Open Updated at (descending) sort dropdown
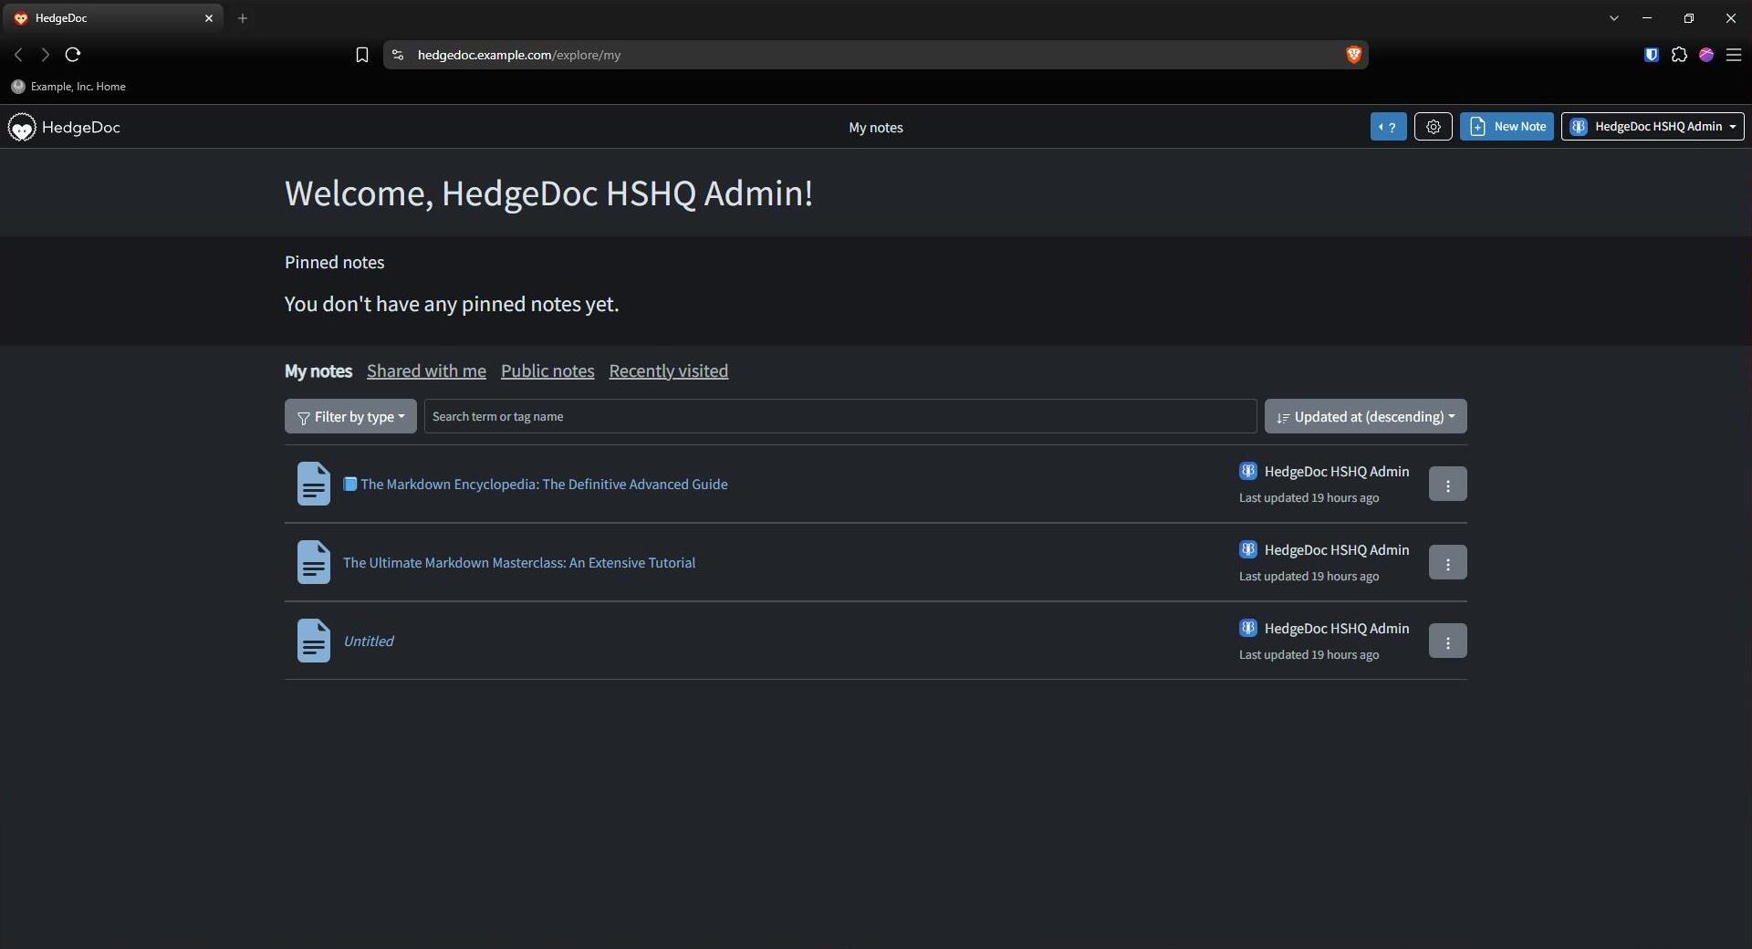The height and width of the screenshot is (949, 1752). pyautogui.click(x=1365, y=416)
